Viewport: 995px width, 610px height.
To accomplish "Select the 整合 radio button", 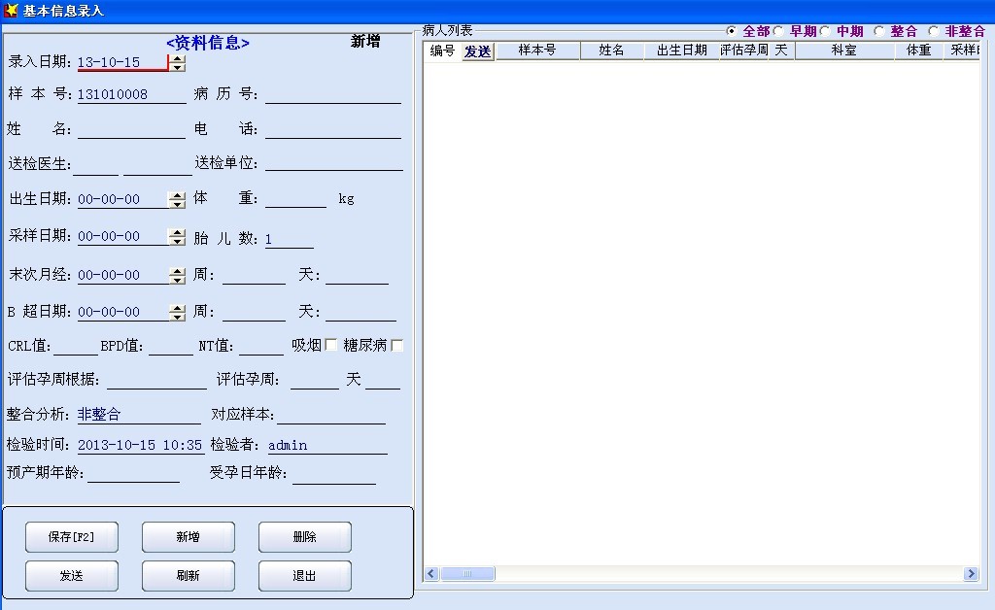I will [878, 31].
